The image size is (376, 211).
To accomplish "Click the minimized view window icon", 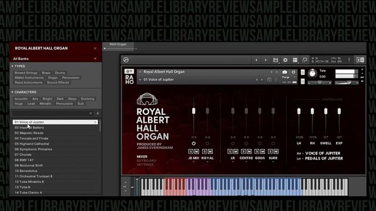I will [304, 60].
